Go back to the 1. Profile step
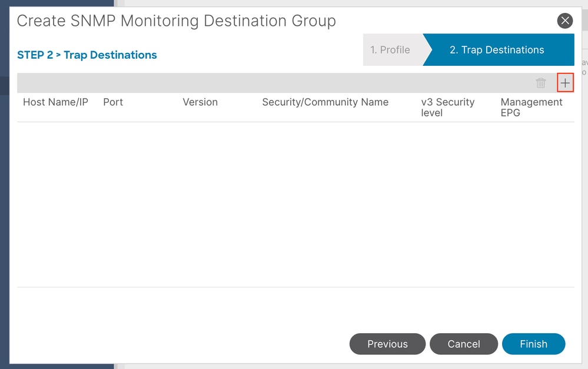Viewport: 588px width, 369px height. 390,50
